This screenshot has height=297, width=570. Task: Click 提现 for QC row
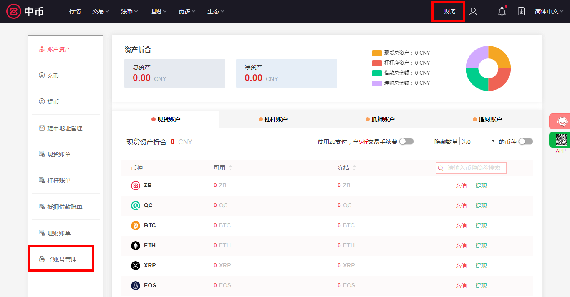tap(481, 206)
